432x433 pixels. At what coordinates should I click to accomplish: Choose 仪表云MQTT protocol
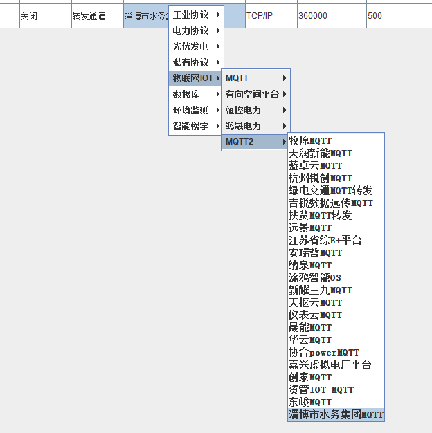coord(336,315)
